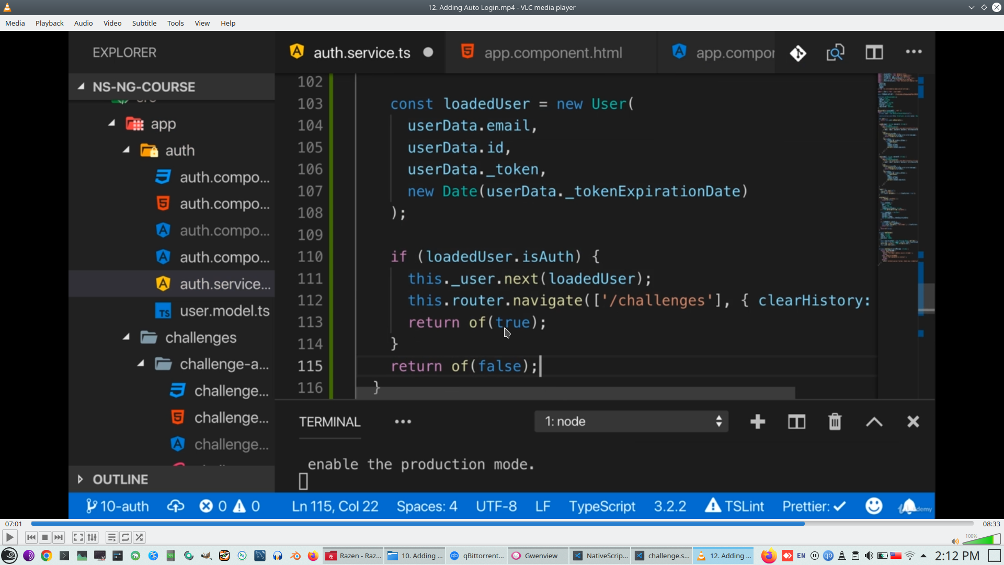Open the Subtitle menu

click(x=144, y=23)
